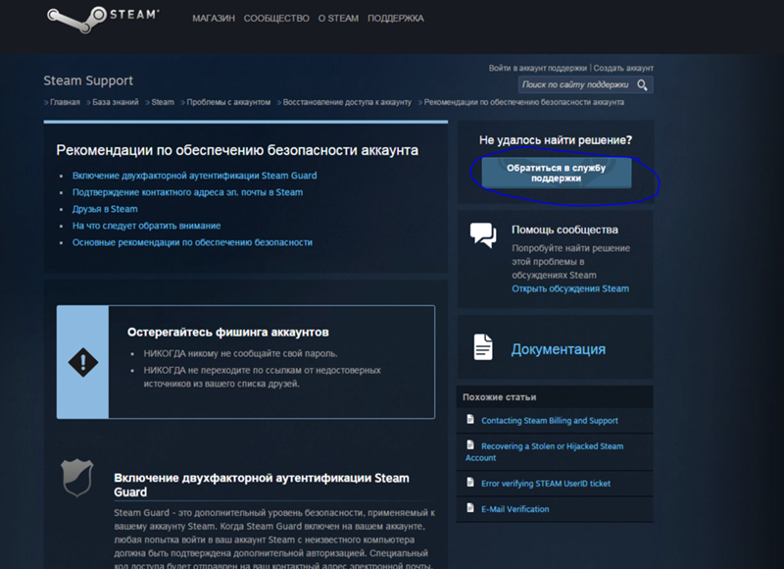The width and height of the screenshot is (784, 569).
Task: Click Открыть обсуждения Steam link
Action: 570,288
